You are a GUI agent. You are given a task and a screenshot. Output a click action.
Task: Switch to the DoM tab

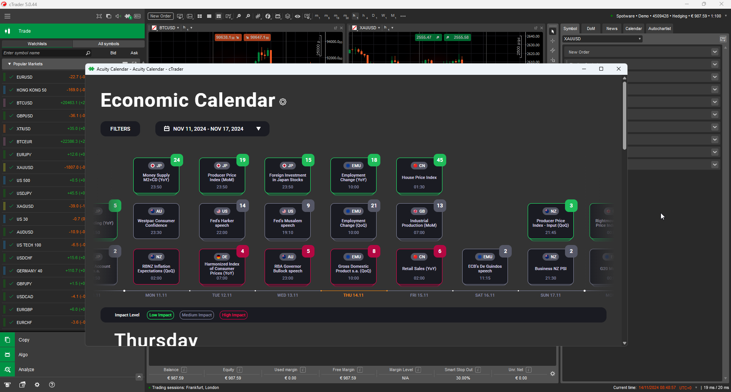[591, 28]
